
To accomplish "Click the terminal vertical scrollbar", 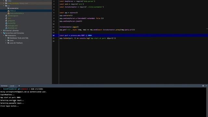I will click(x=207, y=102).
